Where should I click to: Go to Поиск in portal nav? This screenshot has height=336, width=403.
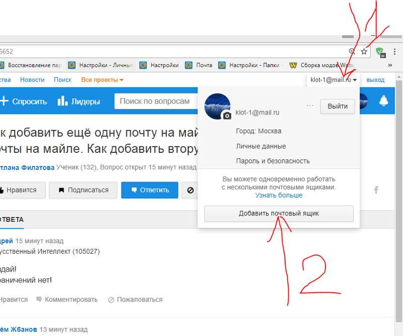tap(62, 80)
